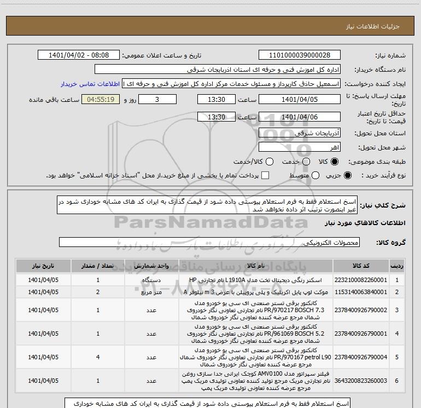Click the remaining days field showing 3
Viewport: 421px width, 408px height.
point(157,99)
